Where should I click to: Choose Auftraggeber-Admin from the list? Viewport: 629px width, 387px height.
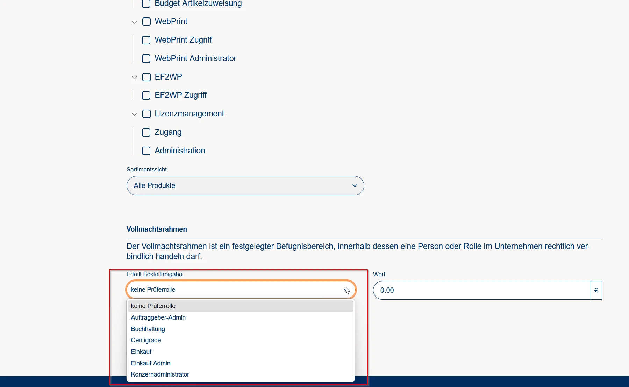[158, 317]
